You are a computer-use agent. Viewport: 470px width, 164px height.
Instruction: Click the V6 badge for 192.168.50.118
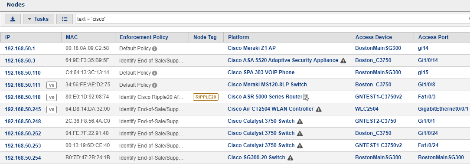point(52,97)
